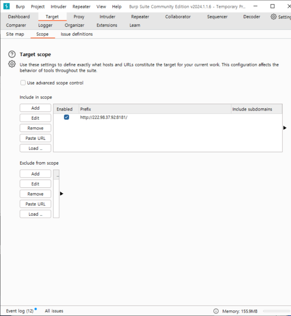Enable Use advanced scope control checkbox
The width and height of the screenshot is (291, 316).
(23, 83)
